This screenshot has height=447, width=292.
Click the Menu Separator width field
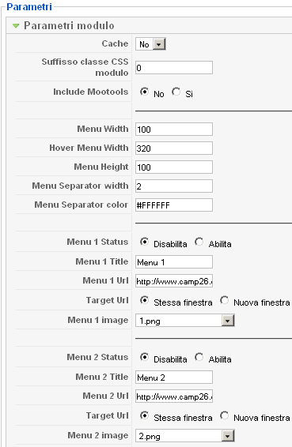click(174, 186)
